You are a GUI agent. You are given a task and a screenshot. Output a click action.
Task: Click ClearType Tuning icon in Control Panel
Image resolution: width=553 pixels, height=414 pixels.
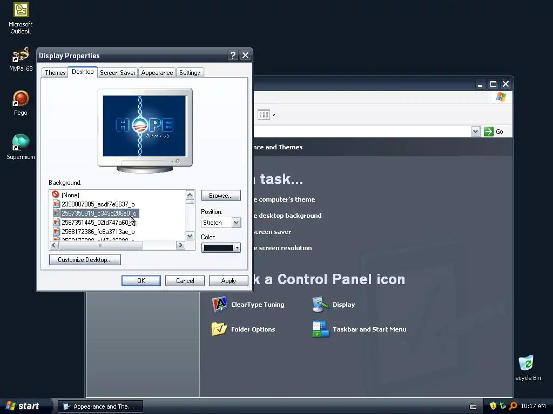tap(219, 305)
